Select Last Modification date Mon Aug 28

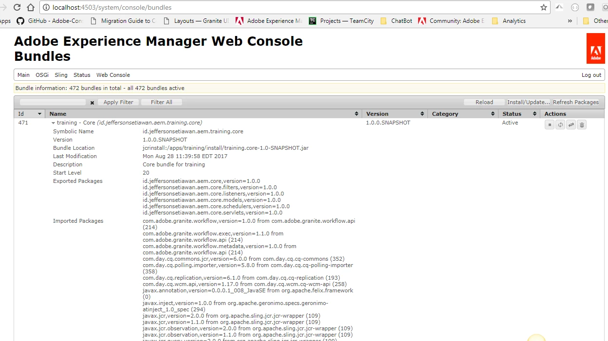pos(185,156)
